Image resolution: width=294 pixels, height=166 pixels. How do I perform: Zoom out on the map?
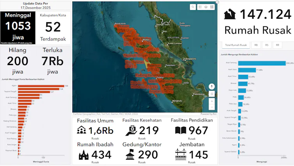[212, 107]
